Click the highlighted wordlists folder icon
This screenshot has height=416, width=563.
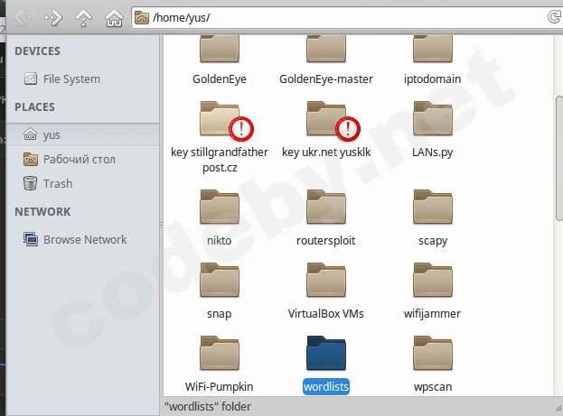pos(326,353)
